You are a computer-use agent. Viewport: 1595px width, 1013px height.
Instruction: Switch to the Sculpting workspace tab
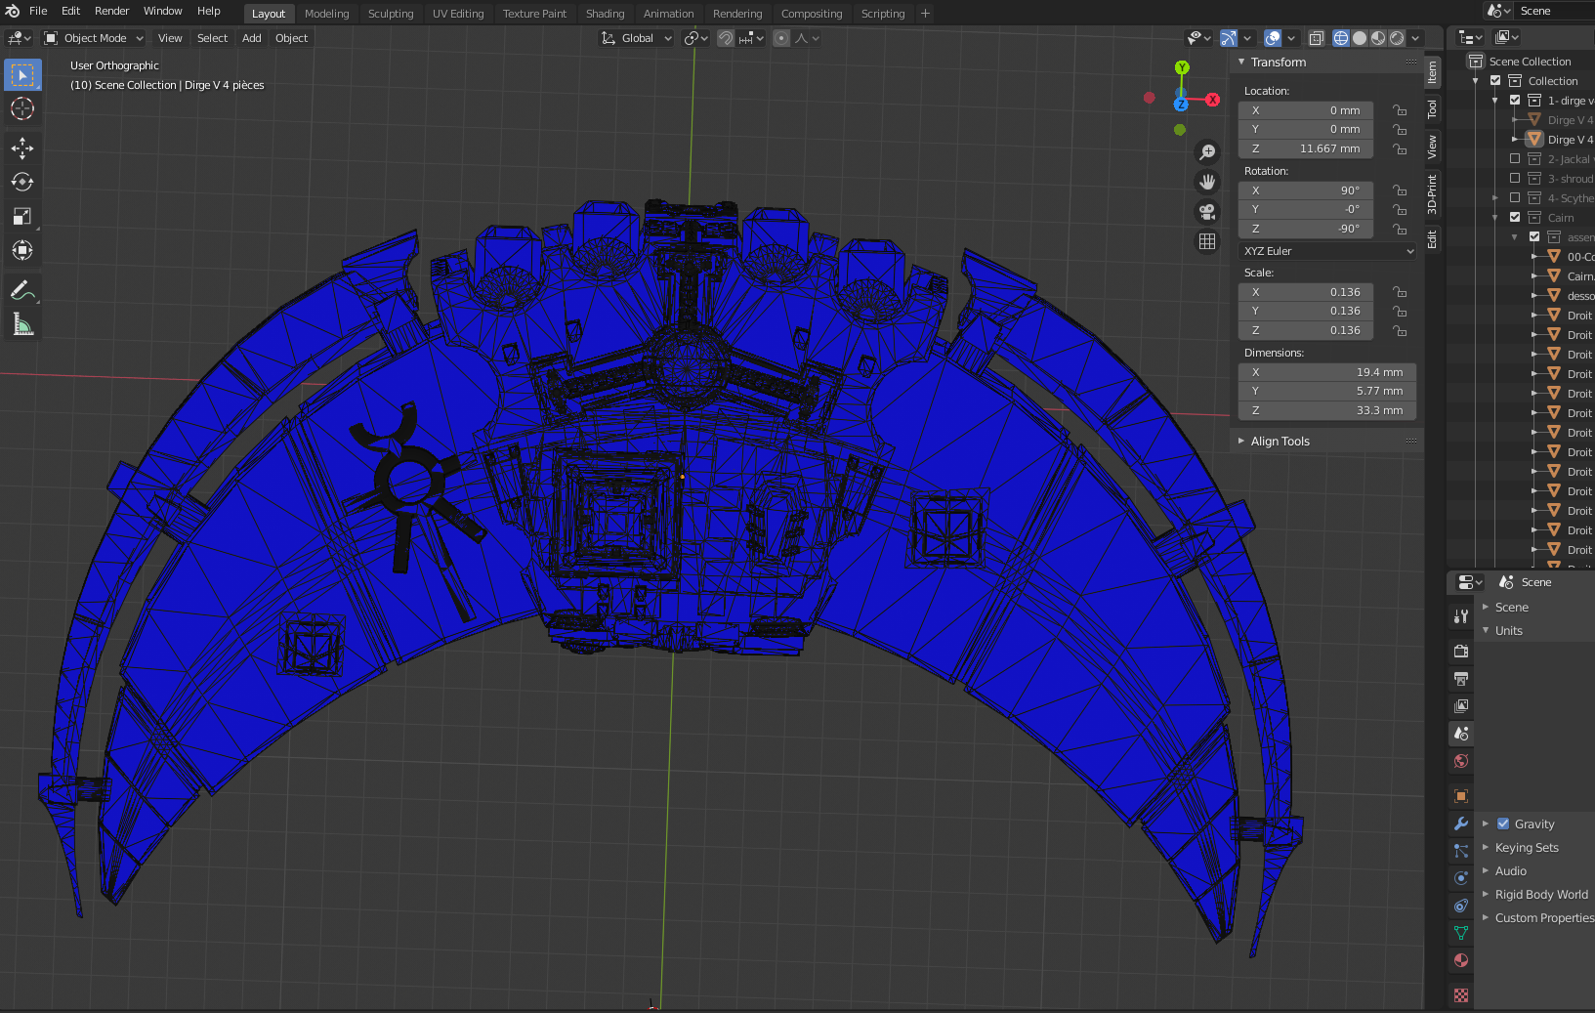(x=391, y=14)
